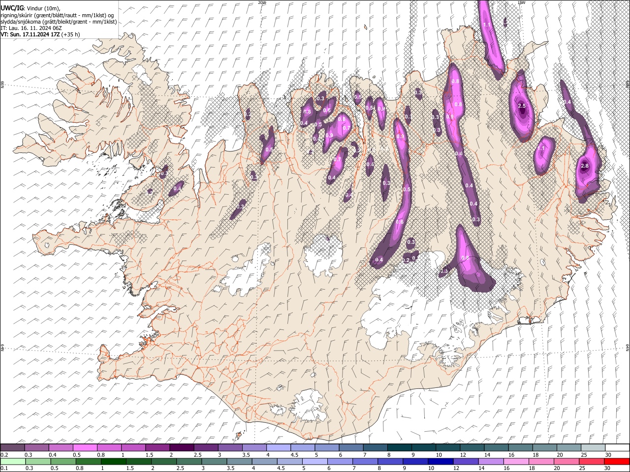Click the white top-row swatch above 30
Image resolution: width=630 pixels, height=472 pixels.
tap(617, 447)
